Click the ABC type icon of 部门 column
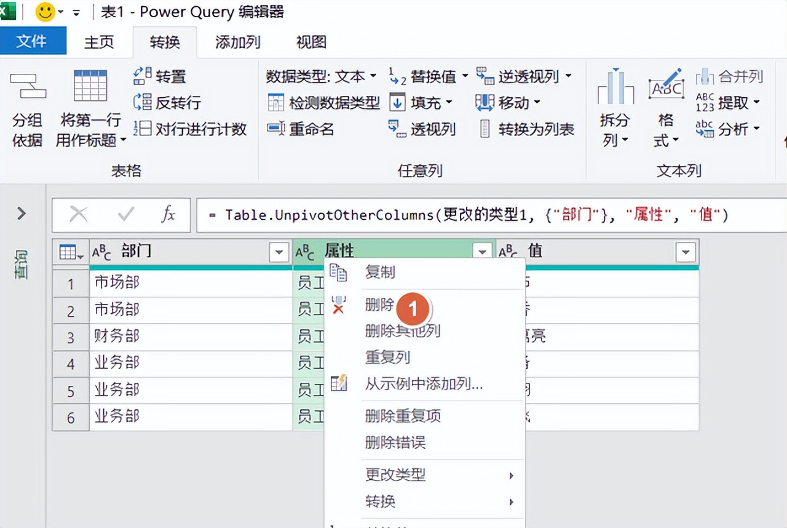 pos(101,252)
